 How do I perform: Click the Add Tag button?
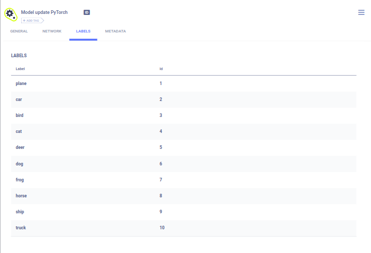click(x=33, y=20)
